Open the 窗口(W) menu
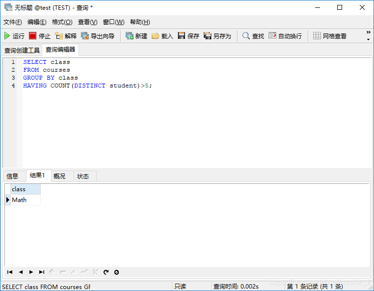 pyautogui.click(x=113, y=22)
